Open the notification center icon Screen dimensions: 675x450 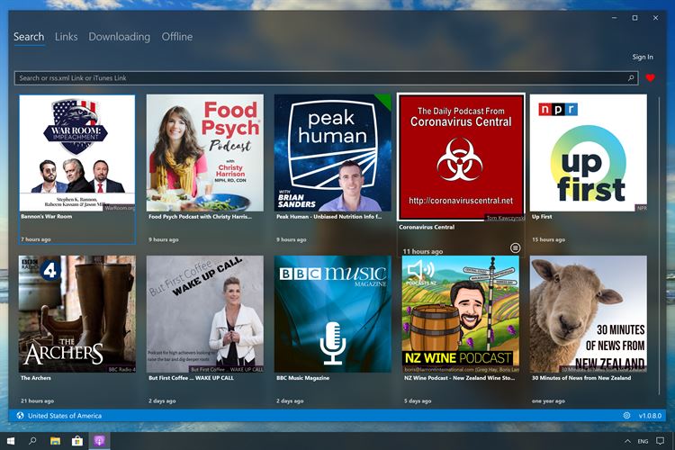click(660, 441)
